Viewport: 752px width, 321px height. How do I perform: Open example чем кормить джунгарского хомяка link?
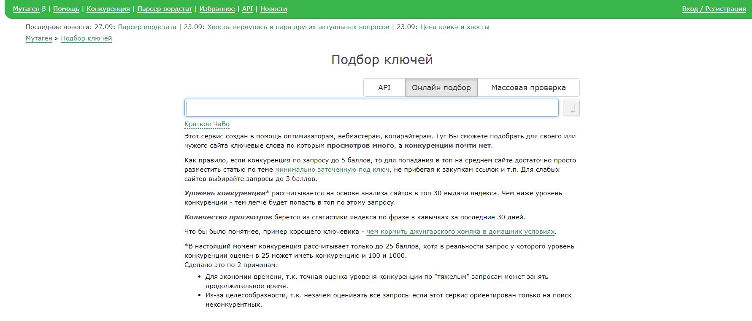[x=460, y=232]
